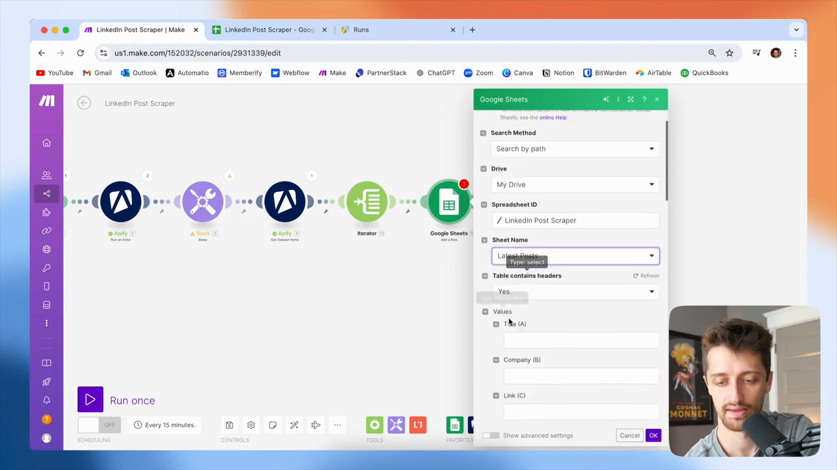Open the Templates puzzle icon in sidebar
The height and width of the screenshot is (470, 837).
point(46,212)
